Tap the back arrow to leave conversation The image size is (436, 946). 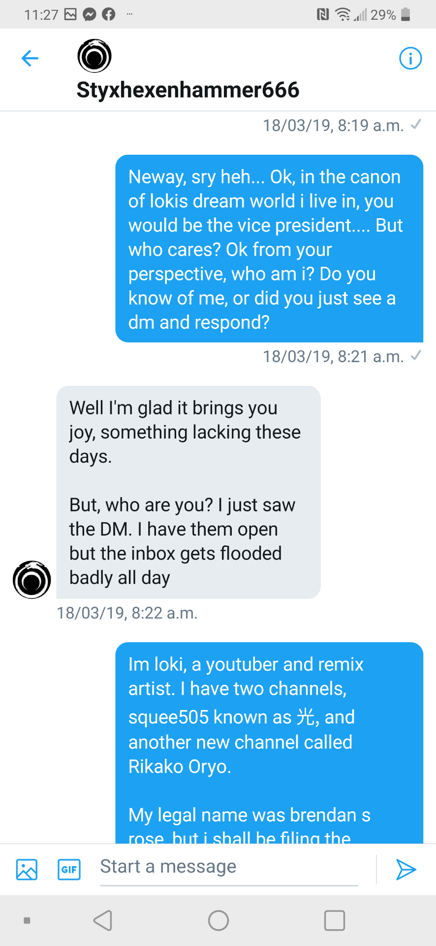coord(30,58)
